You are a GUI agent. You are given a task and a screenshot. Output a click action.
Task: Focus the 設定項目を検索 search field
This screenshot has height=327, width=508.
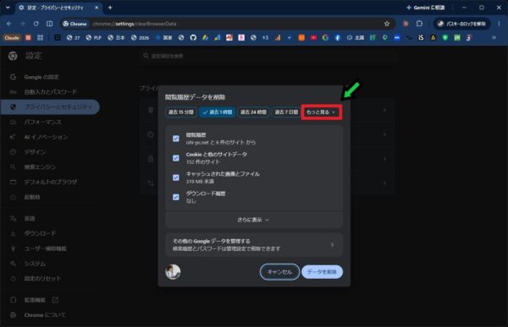pyautogui.click(x=269, y=56)
